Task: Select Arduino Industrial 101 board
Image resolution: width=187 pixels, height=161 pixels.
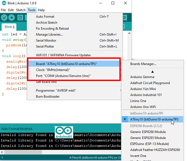Action: 152,95
